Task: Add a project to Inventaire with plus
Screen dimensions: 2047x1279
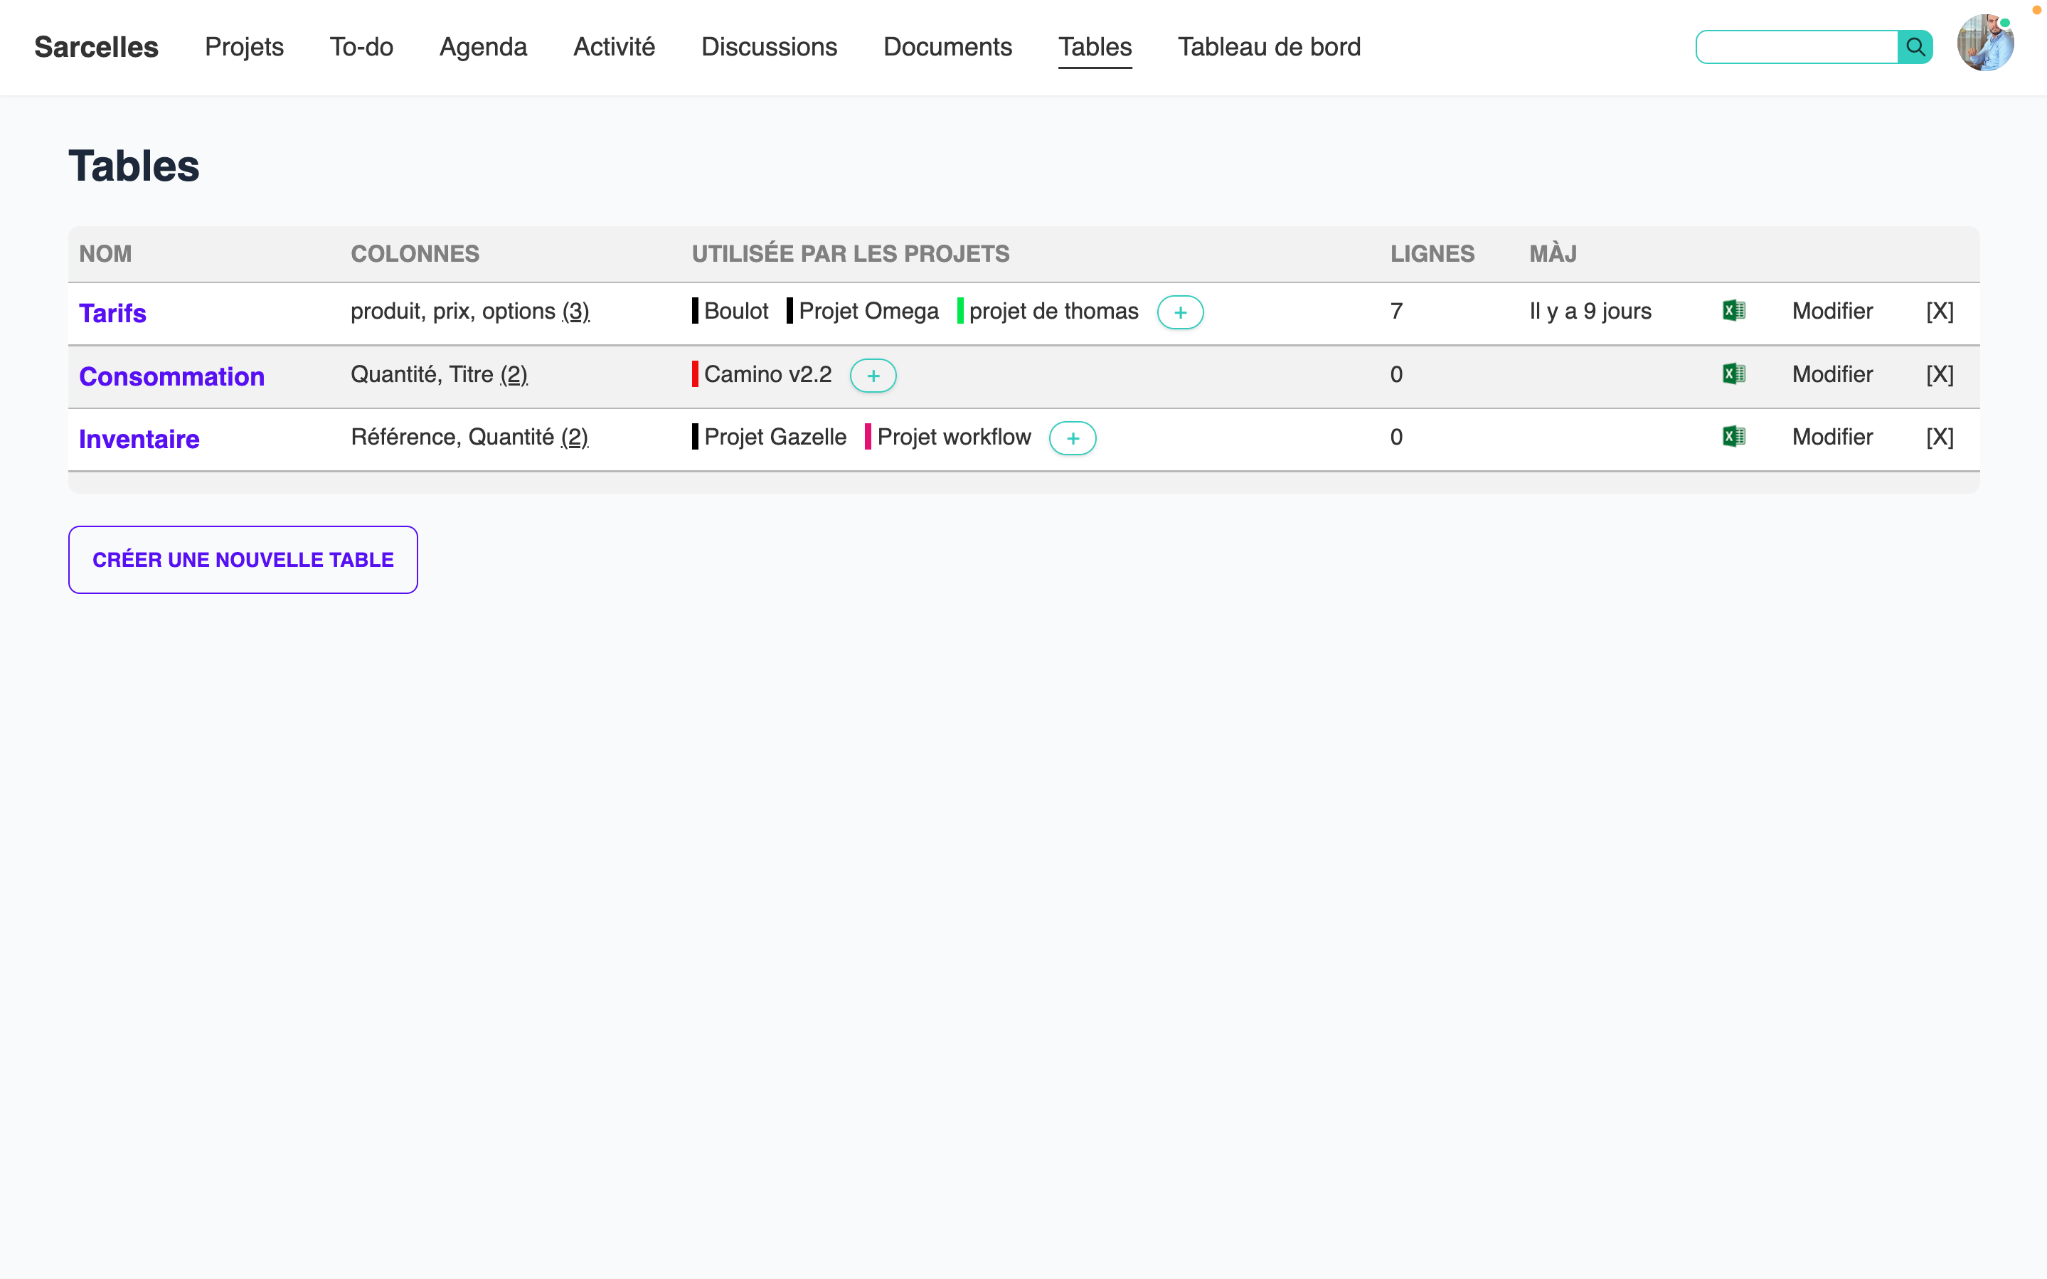Action: point(1072,438)
